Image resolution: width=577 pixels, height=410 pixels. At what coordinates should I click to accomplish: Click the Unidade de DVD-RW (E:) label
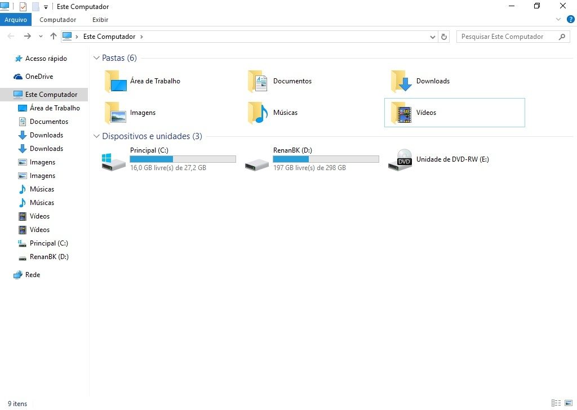(x=452, y=159)
